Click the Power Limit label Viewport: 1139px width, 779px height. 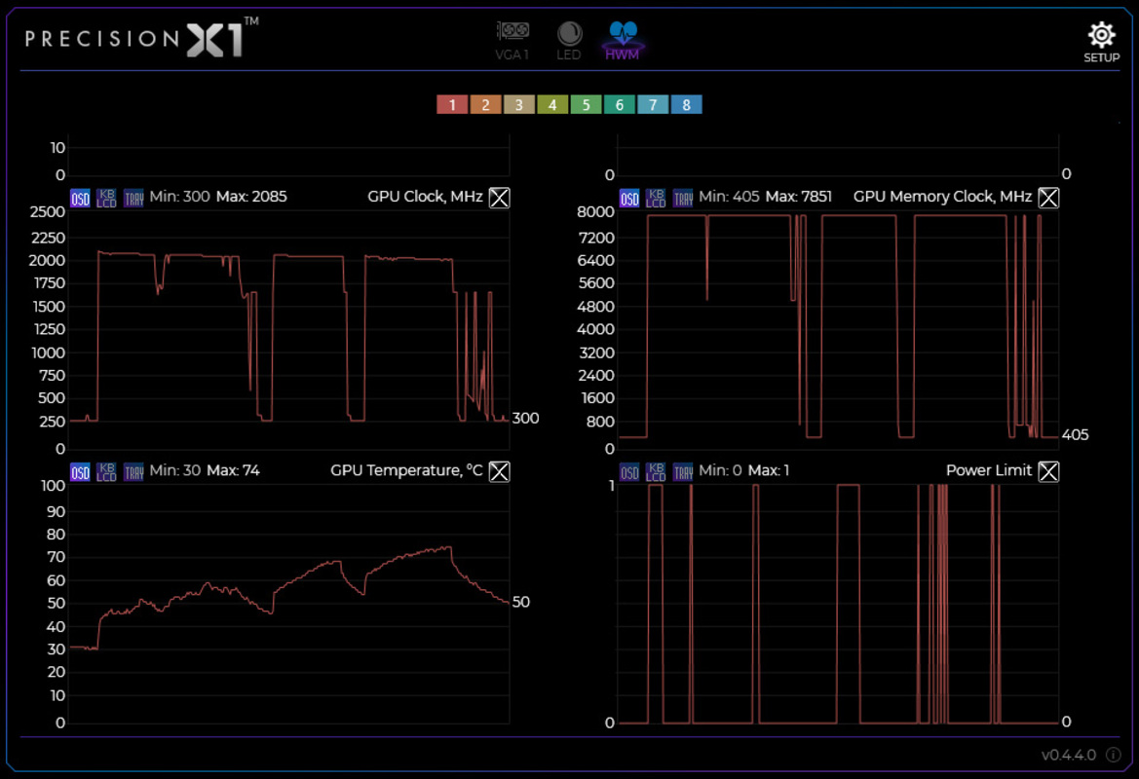tap(989, 470)
